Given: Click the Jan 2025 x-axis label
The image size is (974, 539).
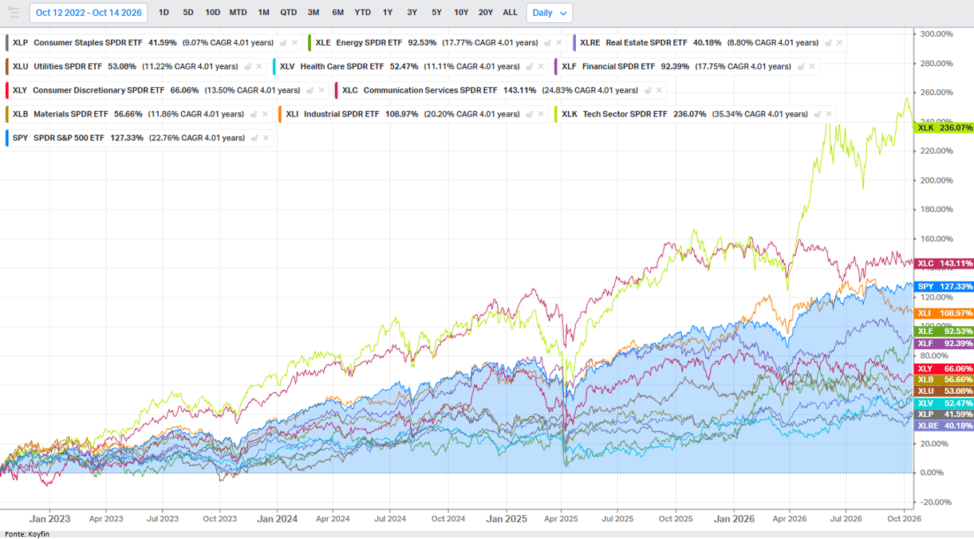Looking at the screenshot, I should (x=506, y=518).
